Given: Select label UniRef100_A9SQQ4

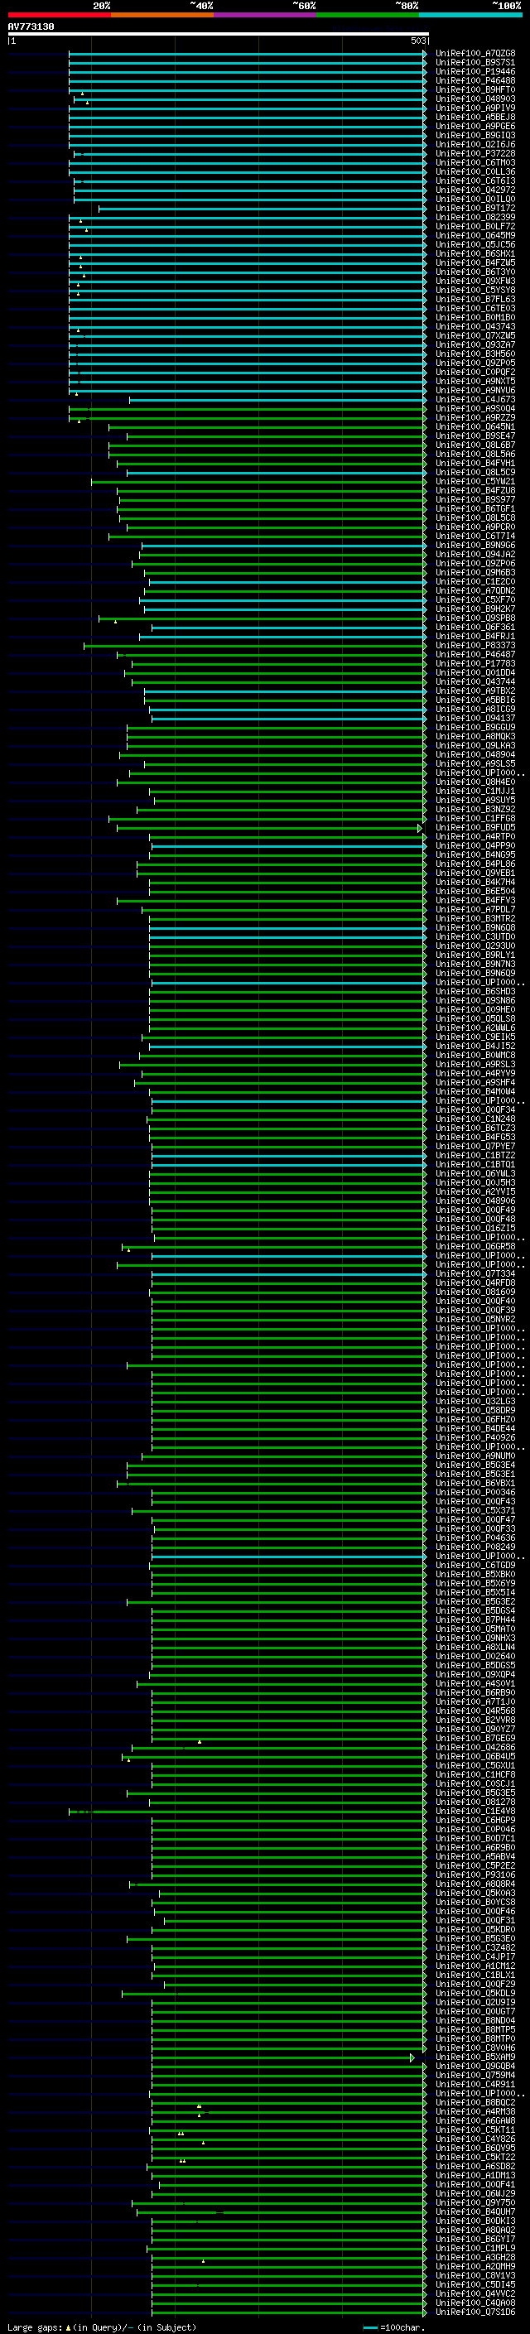Looking at the screenshot, I should click(x=475, y=409).
